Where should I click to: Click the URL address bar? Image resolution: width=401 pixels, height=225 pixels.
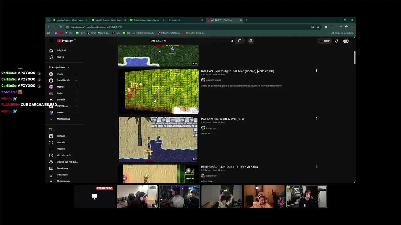point(188,27)
